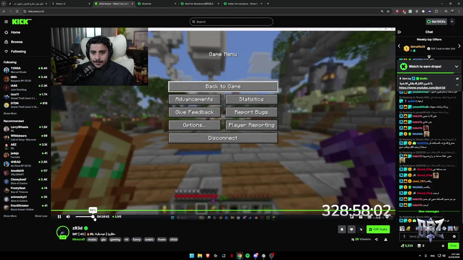Expand Recommended list with Show More

[10, 216]
